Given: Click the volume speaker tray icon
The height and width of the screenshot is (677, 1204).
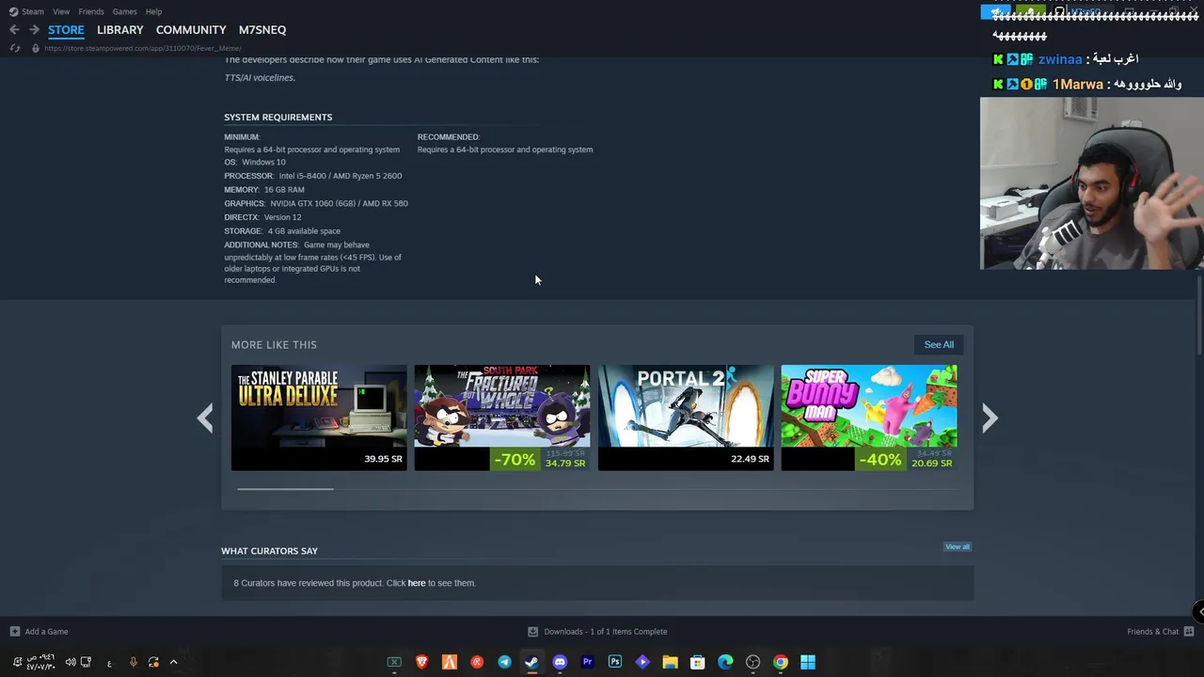Looking at the screenshot, I should pos(71,662).
